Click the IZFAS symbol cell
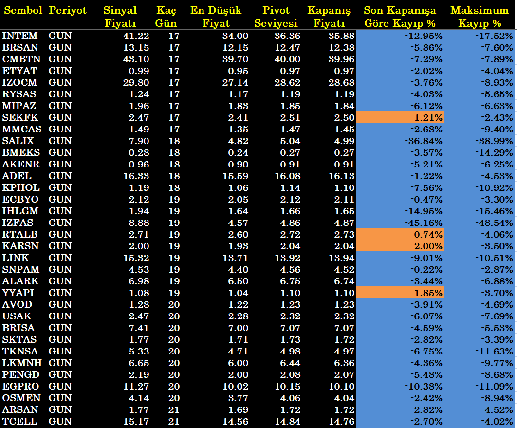Image resolution: width=517 pixels, height=428 pixels. (18, 223)
